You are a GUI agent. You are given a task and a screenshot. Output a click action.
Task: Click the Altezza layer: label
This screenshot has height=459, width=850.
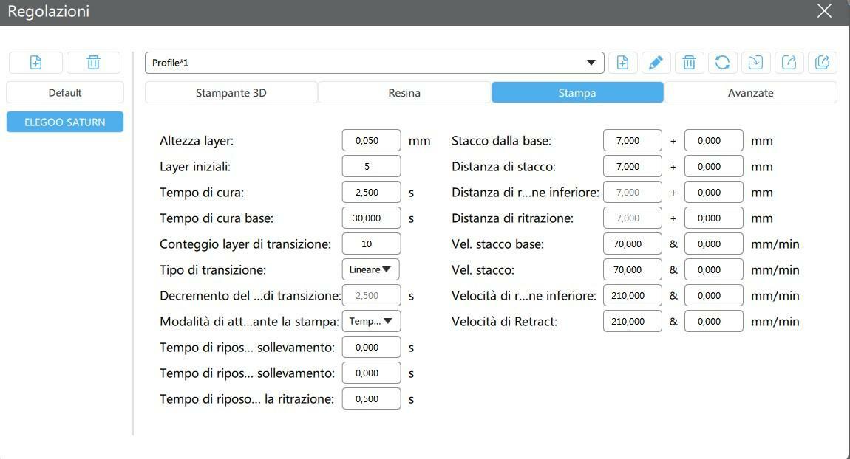tap(196, 141)
